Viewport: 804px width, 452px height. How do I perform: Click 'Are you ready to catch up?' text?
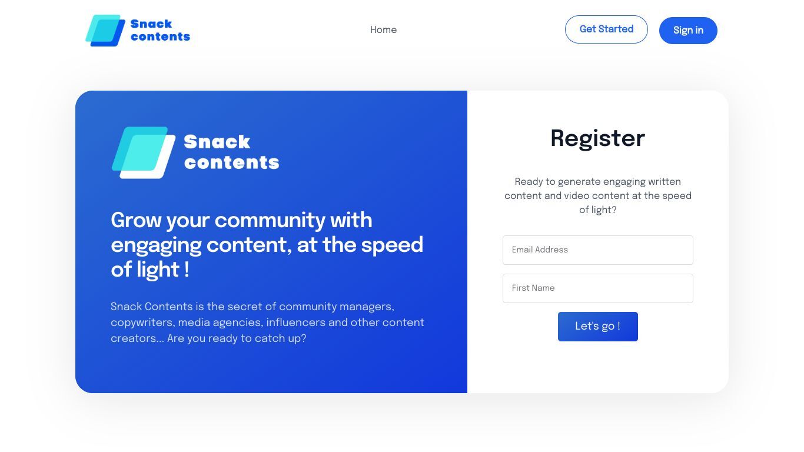[x=237, y=338]
